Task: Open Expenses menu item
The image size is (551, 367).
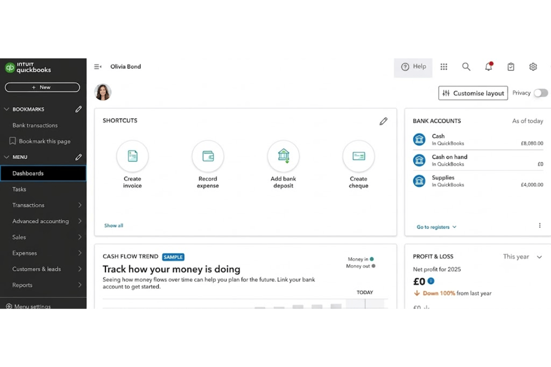Action: [25, 253]
